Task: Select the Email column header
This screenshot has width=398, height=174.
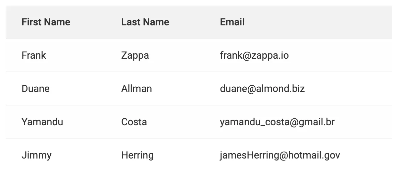Action: (x=232, y=22)
